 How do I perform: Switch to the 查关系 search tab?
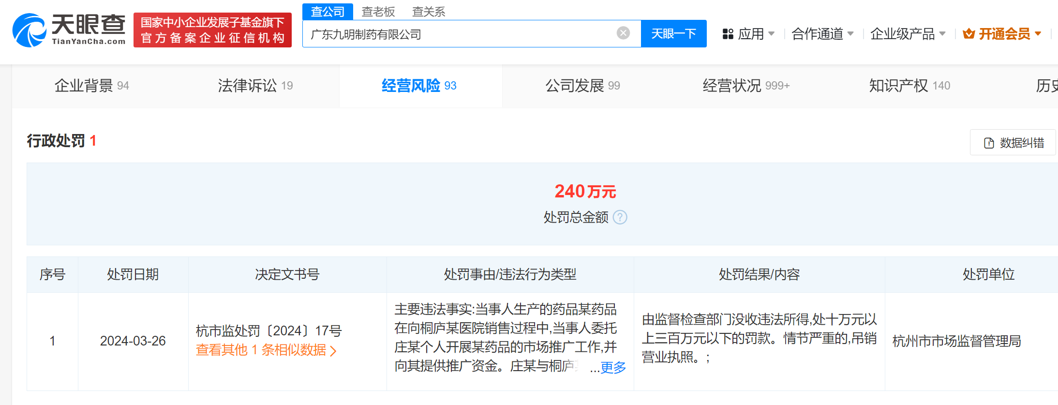(428, 12)
